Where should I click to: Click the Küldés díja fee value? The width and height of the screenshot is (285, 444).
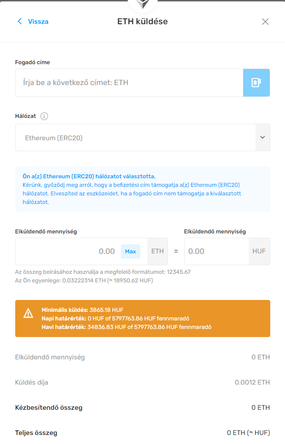click(252, 382)
